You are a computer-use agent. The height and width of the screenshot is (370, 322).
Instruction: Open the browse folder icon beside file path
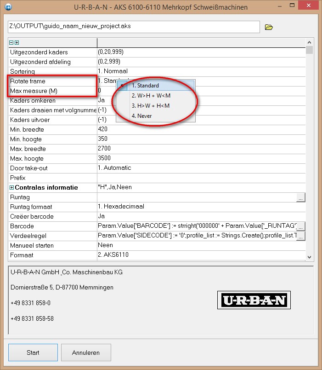click(269, 27)
